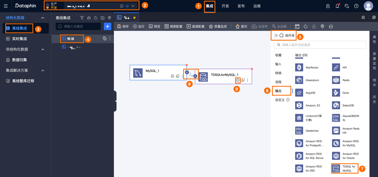
Task: Switch to the 开发 top tab
Action: (225, 6)
